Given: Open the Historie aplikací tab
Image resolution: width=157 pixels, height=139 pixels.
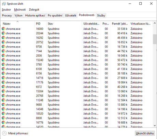Looking at the screenshot, I should coord(35,15).
